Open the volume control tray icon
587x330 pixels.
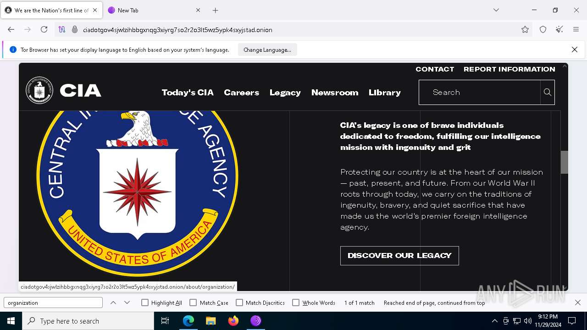click(528, 321)
